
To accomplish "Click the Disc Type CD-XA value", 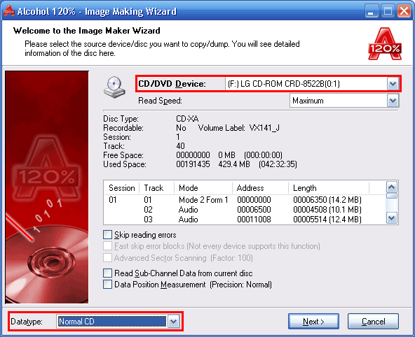I will [x=187, y=119].
